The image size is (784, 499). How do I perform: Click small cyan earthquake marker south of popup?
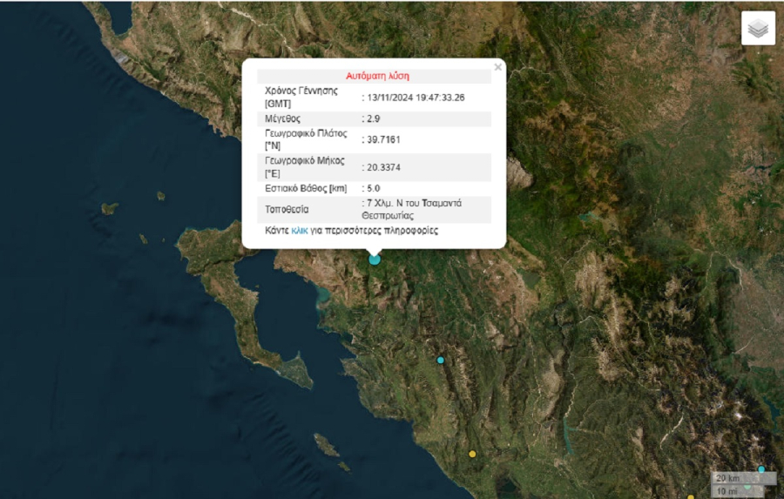coord(441,360)
